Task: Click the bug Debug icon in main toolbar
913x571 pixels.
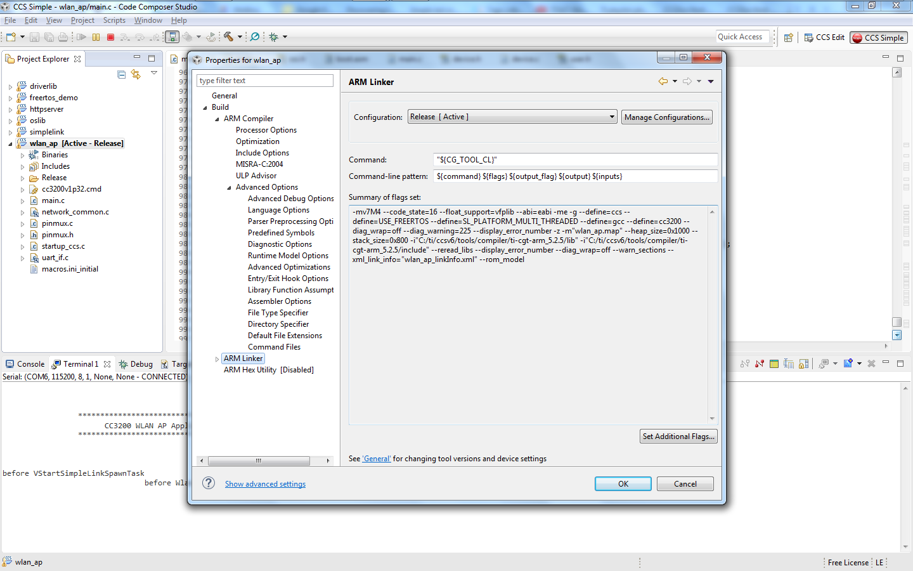Action: coord(273,37)
